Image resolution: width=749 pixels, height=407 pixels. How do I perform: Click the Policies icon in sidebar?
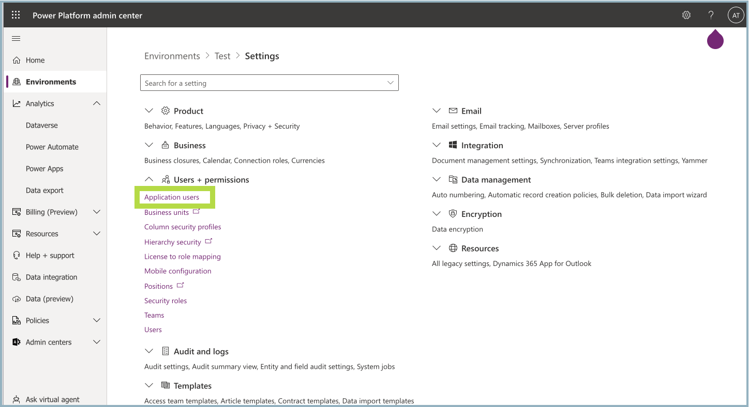click(17, 321)
